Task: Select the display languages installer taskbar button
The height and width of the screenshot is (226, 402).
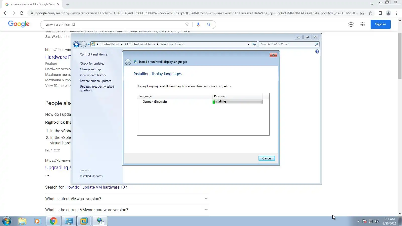Action: coord(100,221)
